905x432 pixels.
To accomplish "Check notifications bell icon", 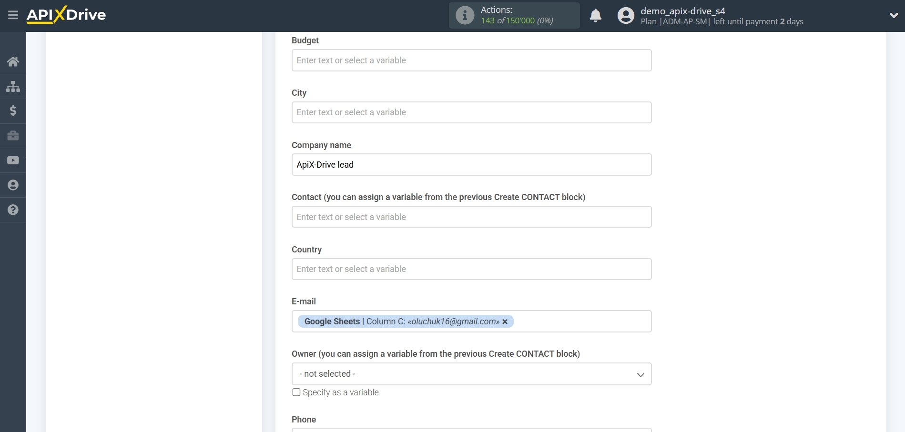I will click(595, 16).
